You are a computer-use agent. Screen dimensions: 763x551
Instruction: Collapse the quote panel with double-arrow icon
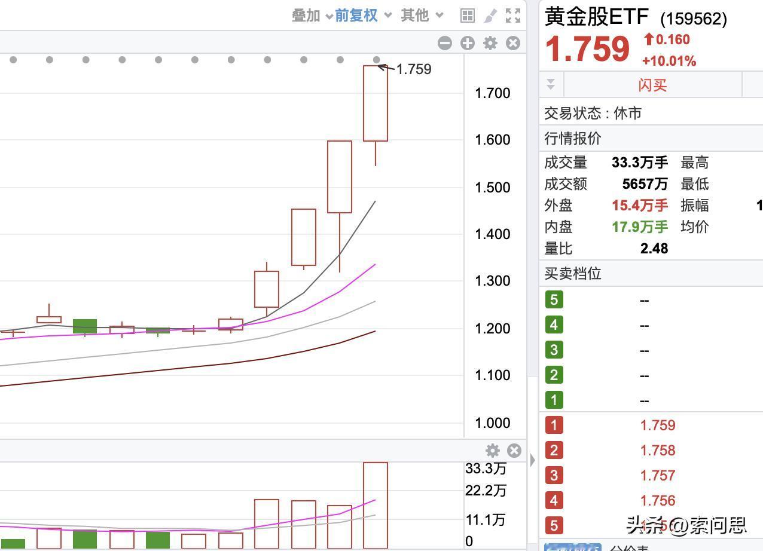click(550, 84)
